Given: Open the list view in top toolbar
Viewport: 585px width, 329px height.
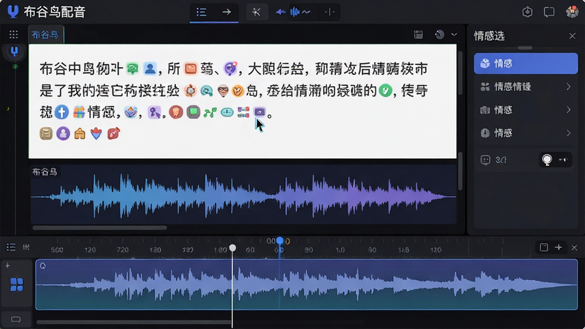Looking at the screenshot, I should click(x=202, y=12).
